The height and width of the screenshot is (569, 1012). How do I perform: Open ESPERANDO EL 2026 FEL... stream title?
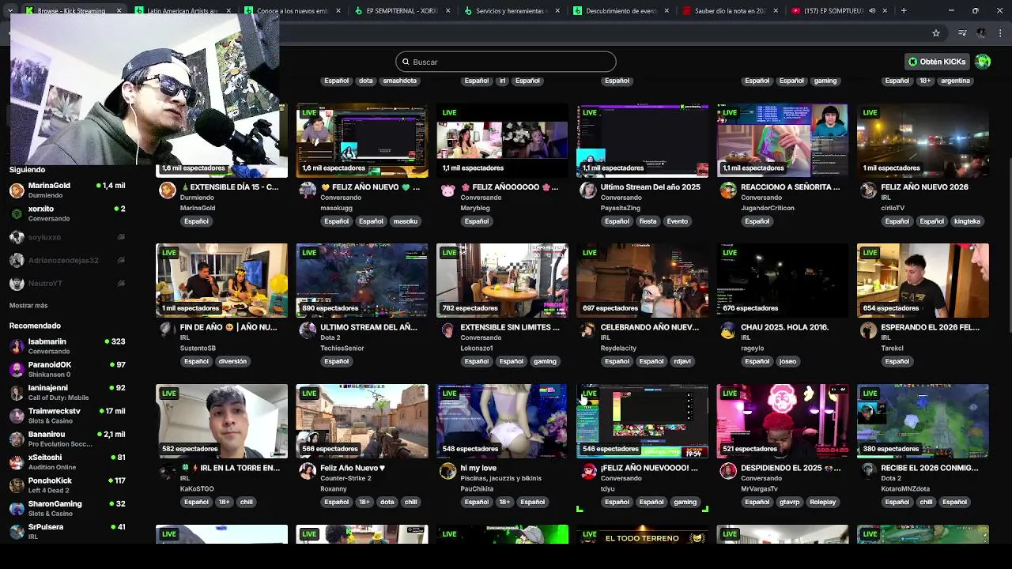930,327
